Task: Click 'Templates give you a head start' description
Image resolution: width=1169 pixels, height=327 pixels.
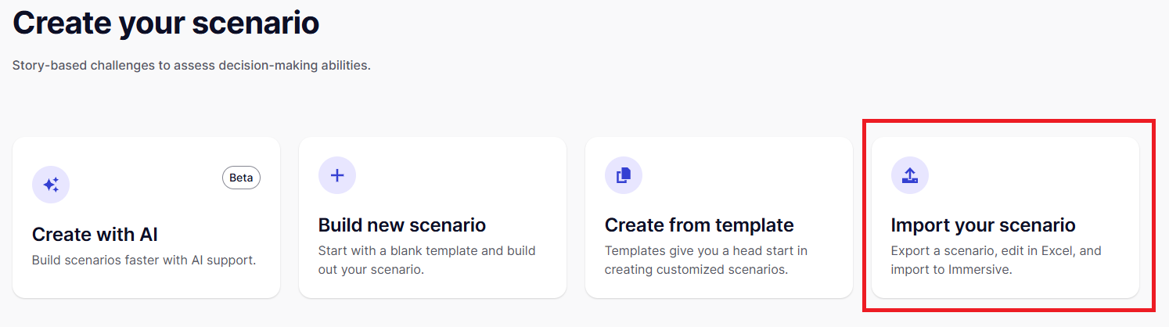Action: [x=706, y=251]
